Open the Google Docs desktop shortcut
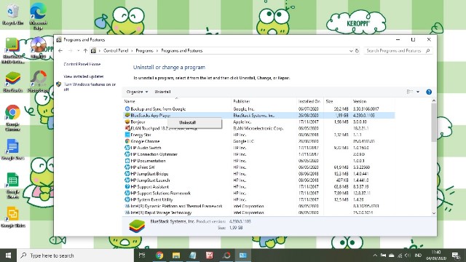The width and height of the screenshot is (466, 262). (x=12, y=149)
